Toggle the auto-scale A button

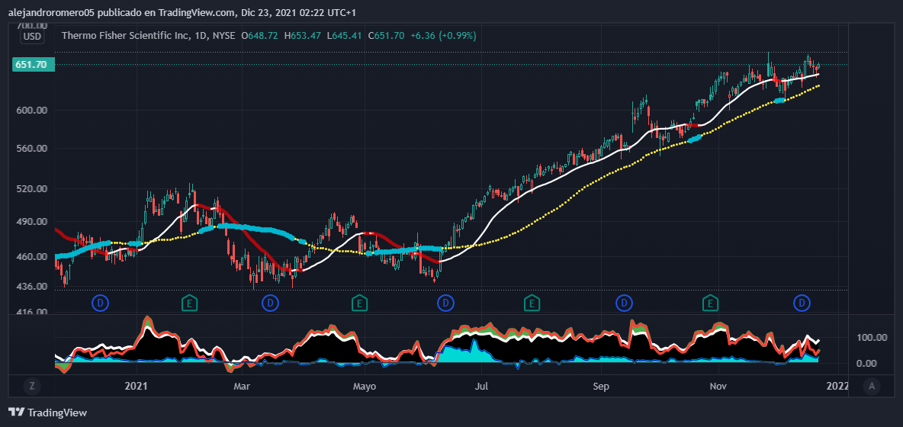[872, 386]
